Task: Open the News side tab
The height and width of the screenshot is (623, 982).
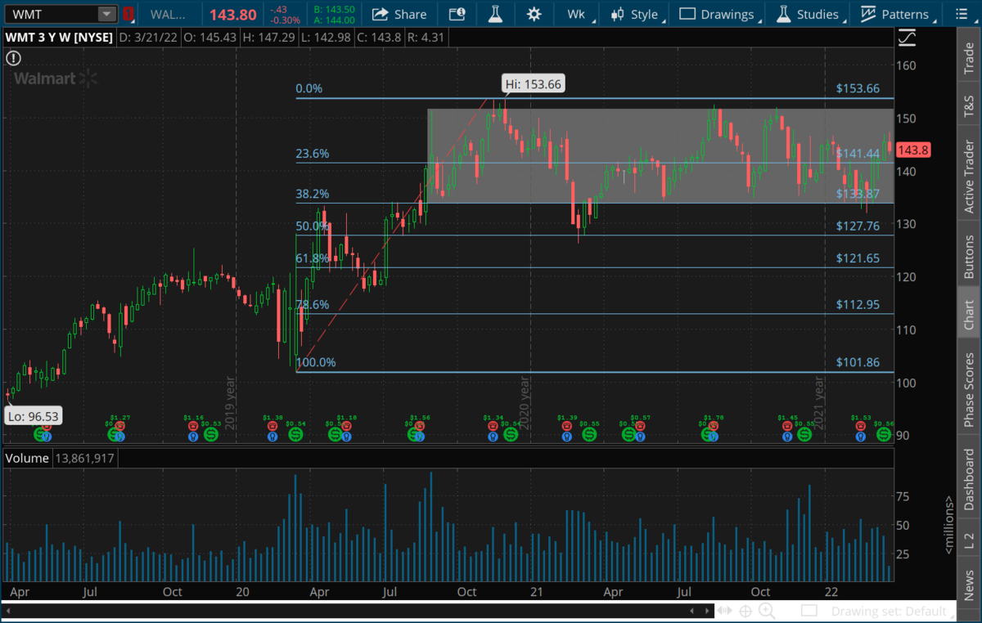Action: (x=969, y=585)
